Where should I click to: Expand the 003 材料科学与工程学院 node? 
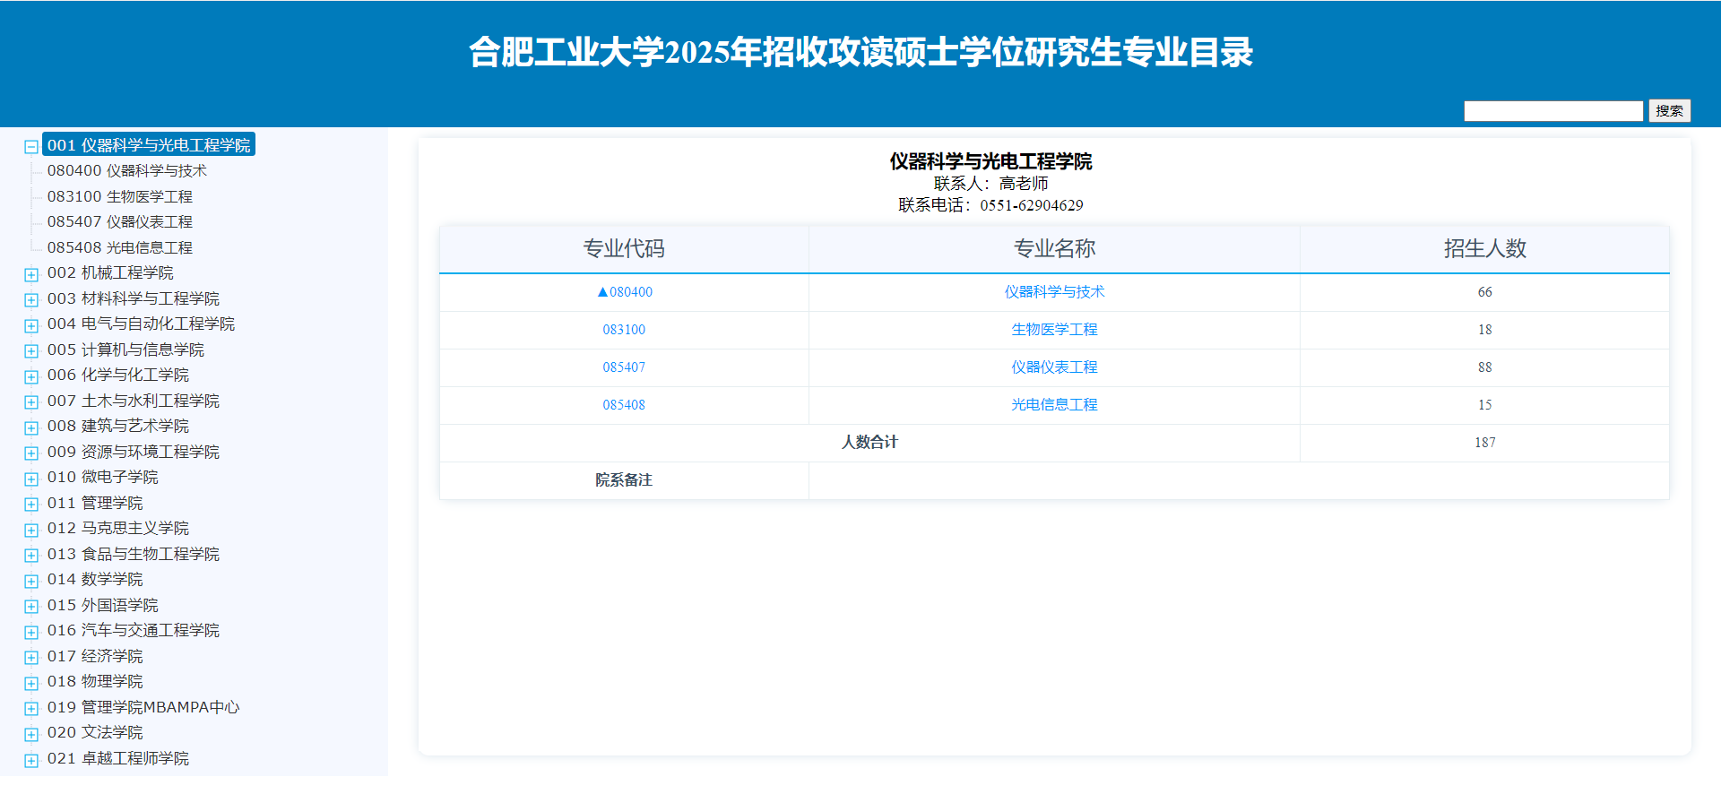(31, 299)
